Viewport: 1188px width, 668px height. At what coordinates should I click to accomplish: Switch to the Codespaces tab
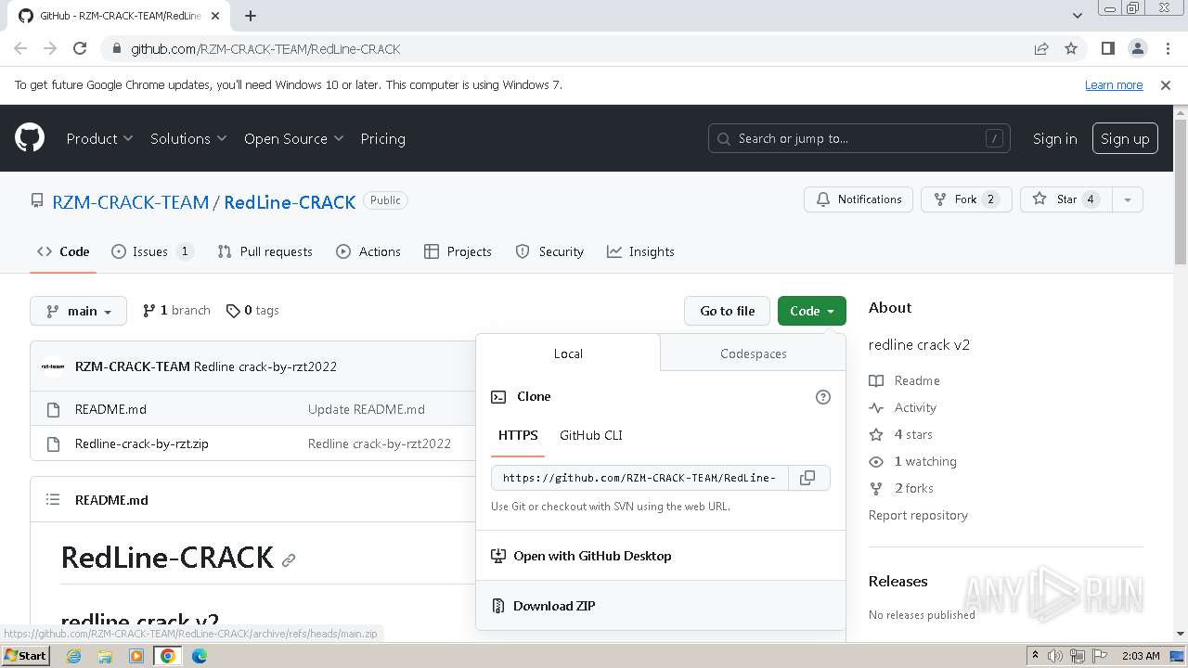coord(753,353)
